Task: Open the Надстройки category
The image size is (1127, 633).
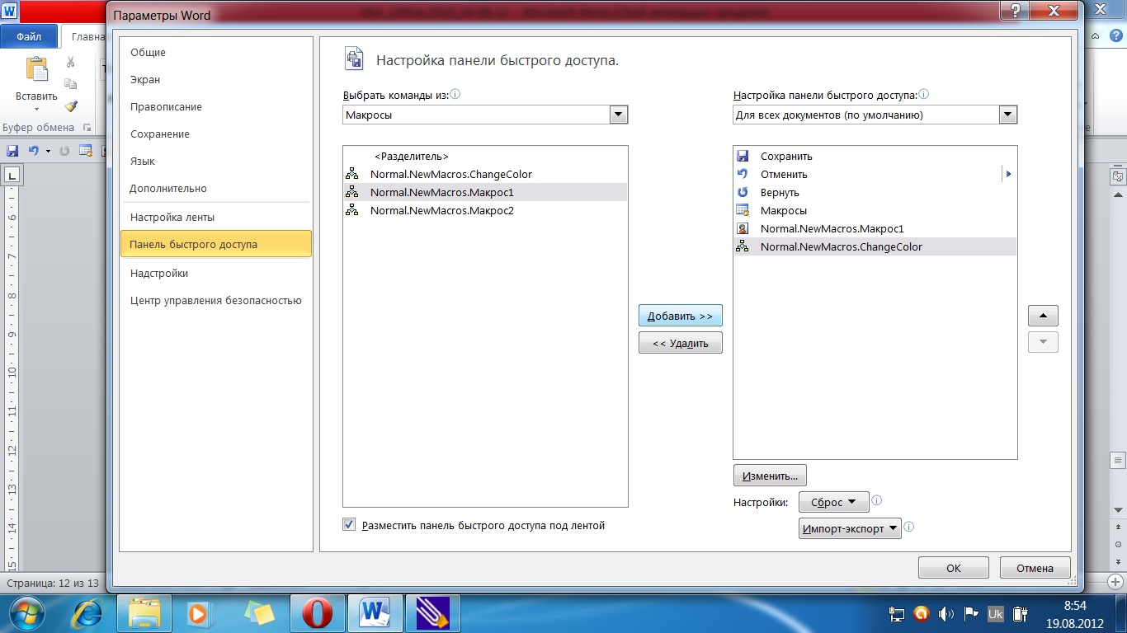Action: 215,274
